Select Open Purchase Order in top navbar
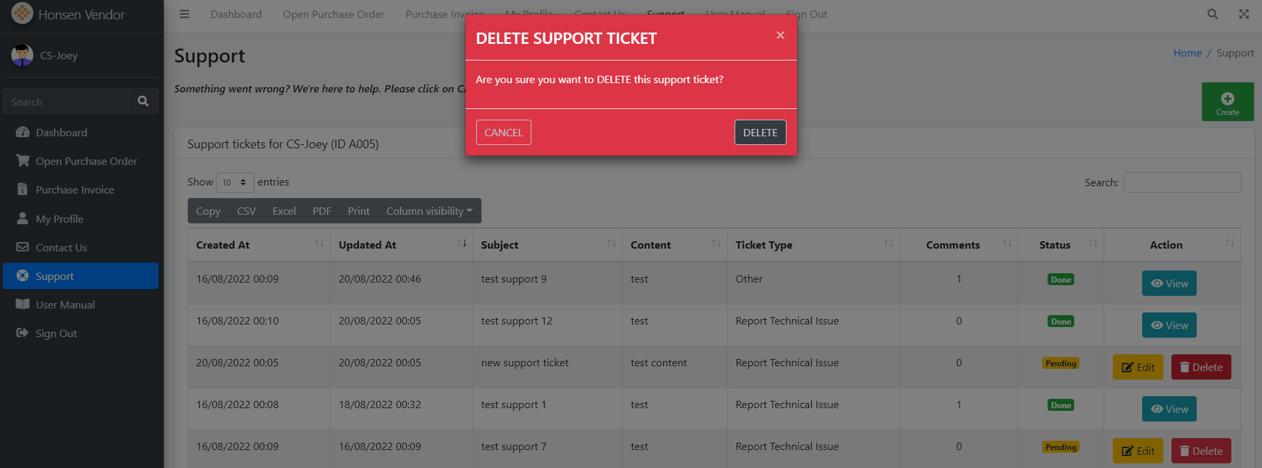Viewport: 1262px width, 468px height. 333,14
